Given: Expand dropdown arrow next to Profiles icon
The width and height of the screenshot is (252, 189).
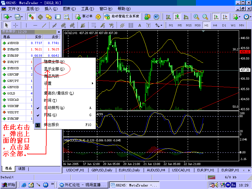Looking at the screenshot, I should coord(22,17).
